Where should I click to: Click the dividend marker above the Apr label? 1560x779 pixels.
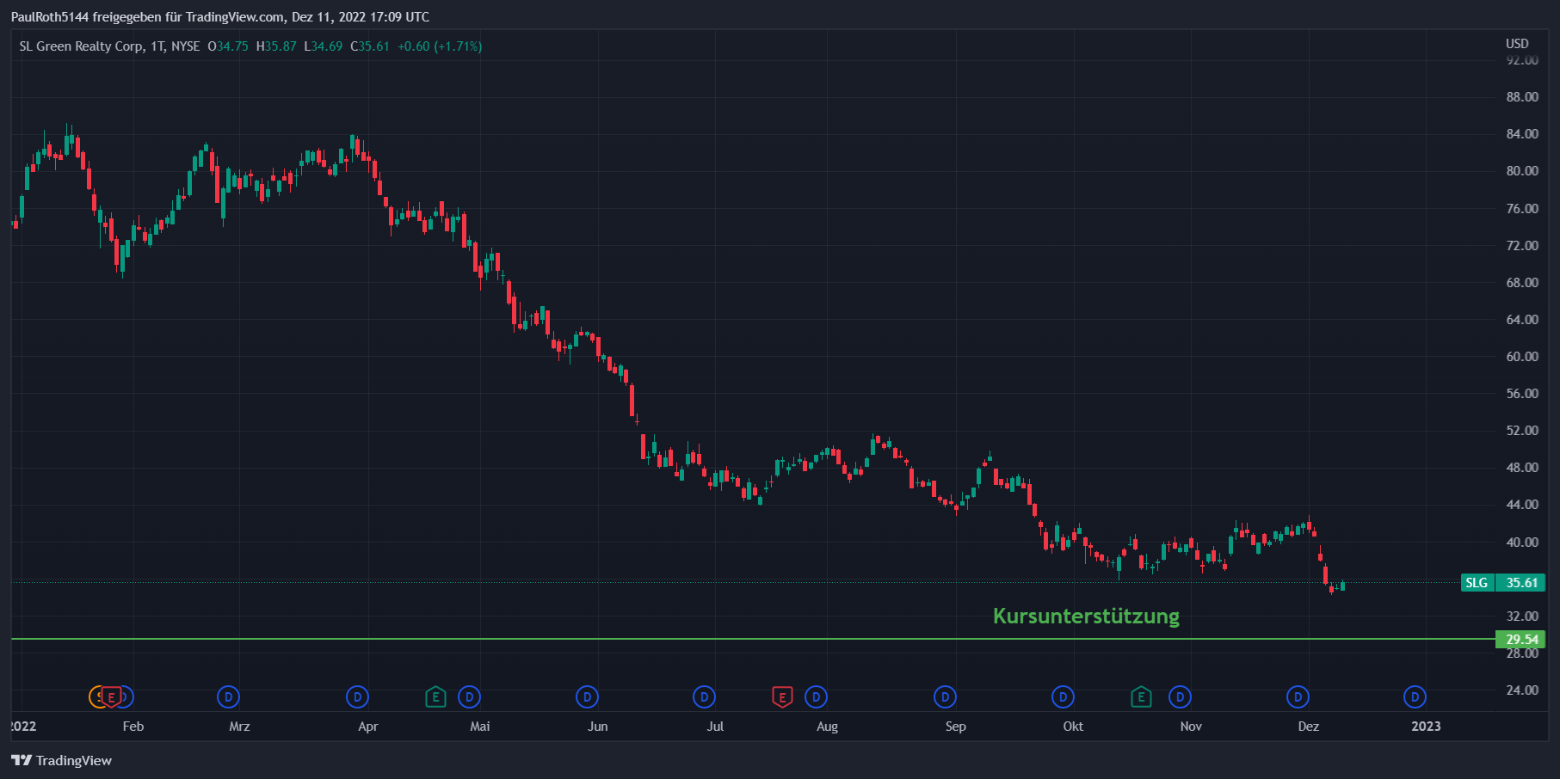click(357, 696)
